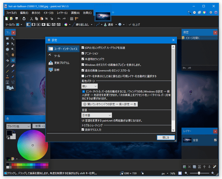Toggle the overscroll edge scroll checkbox

[x=83, y=70]
